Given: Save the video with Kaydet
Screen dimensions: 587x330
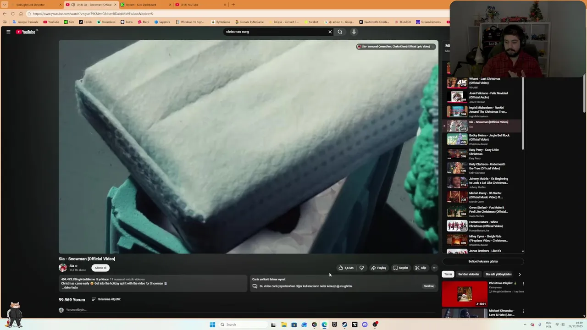Looking at the screenshot, I should 401,268.
